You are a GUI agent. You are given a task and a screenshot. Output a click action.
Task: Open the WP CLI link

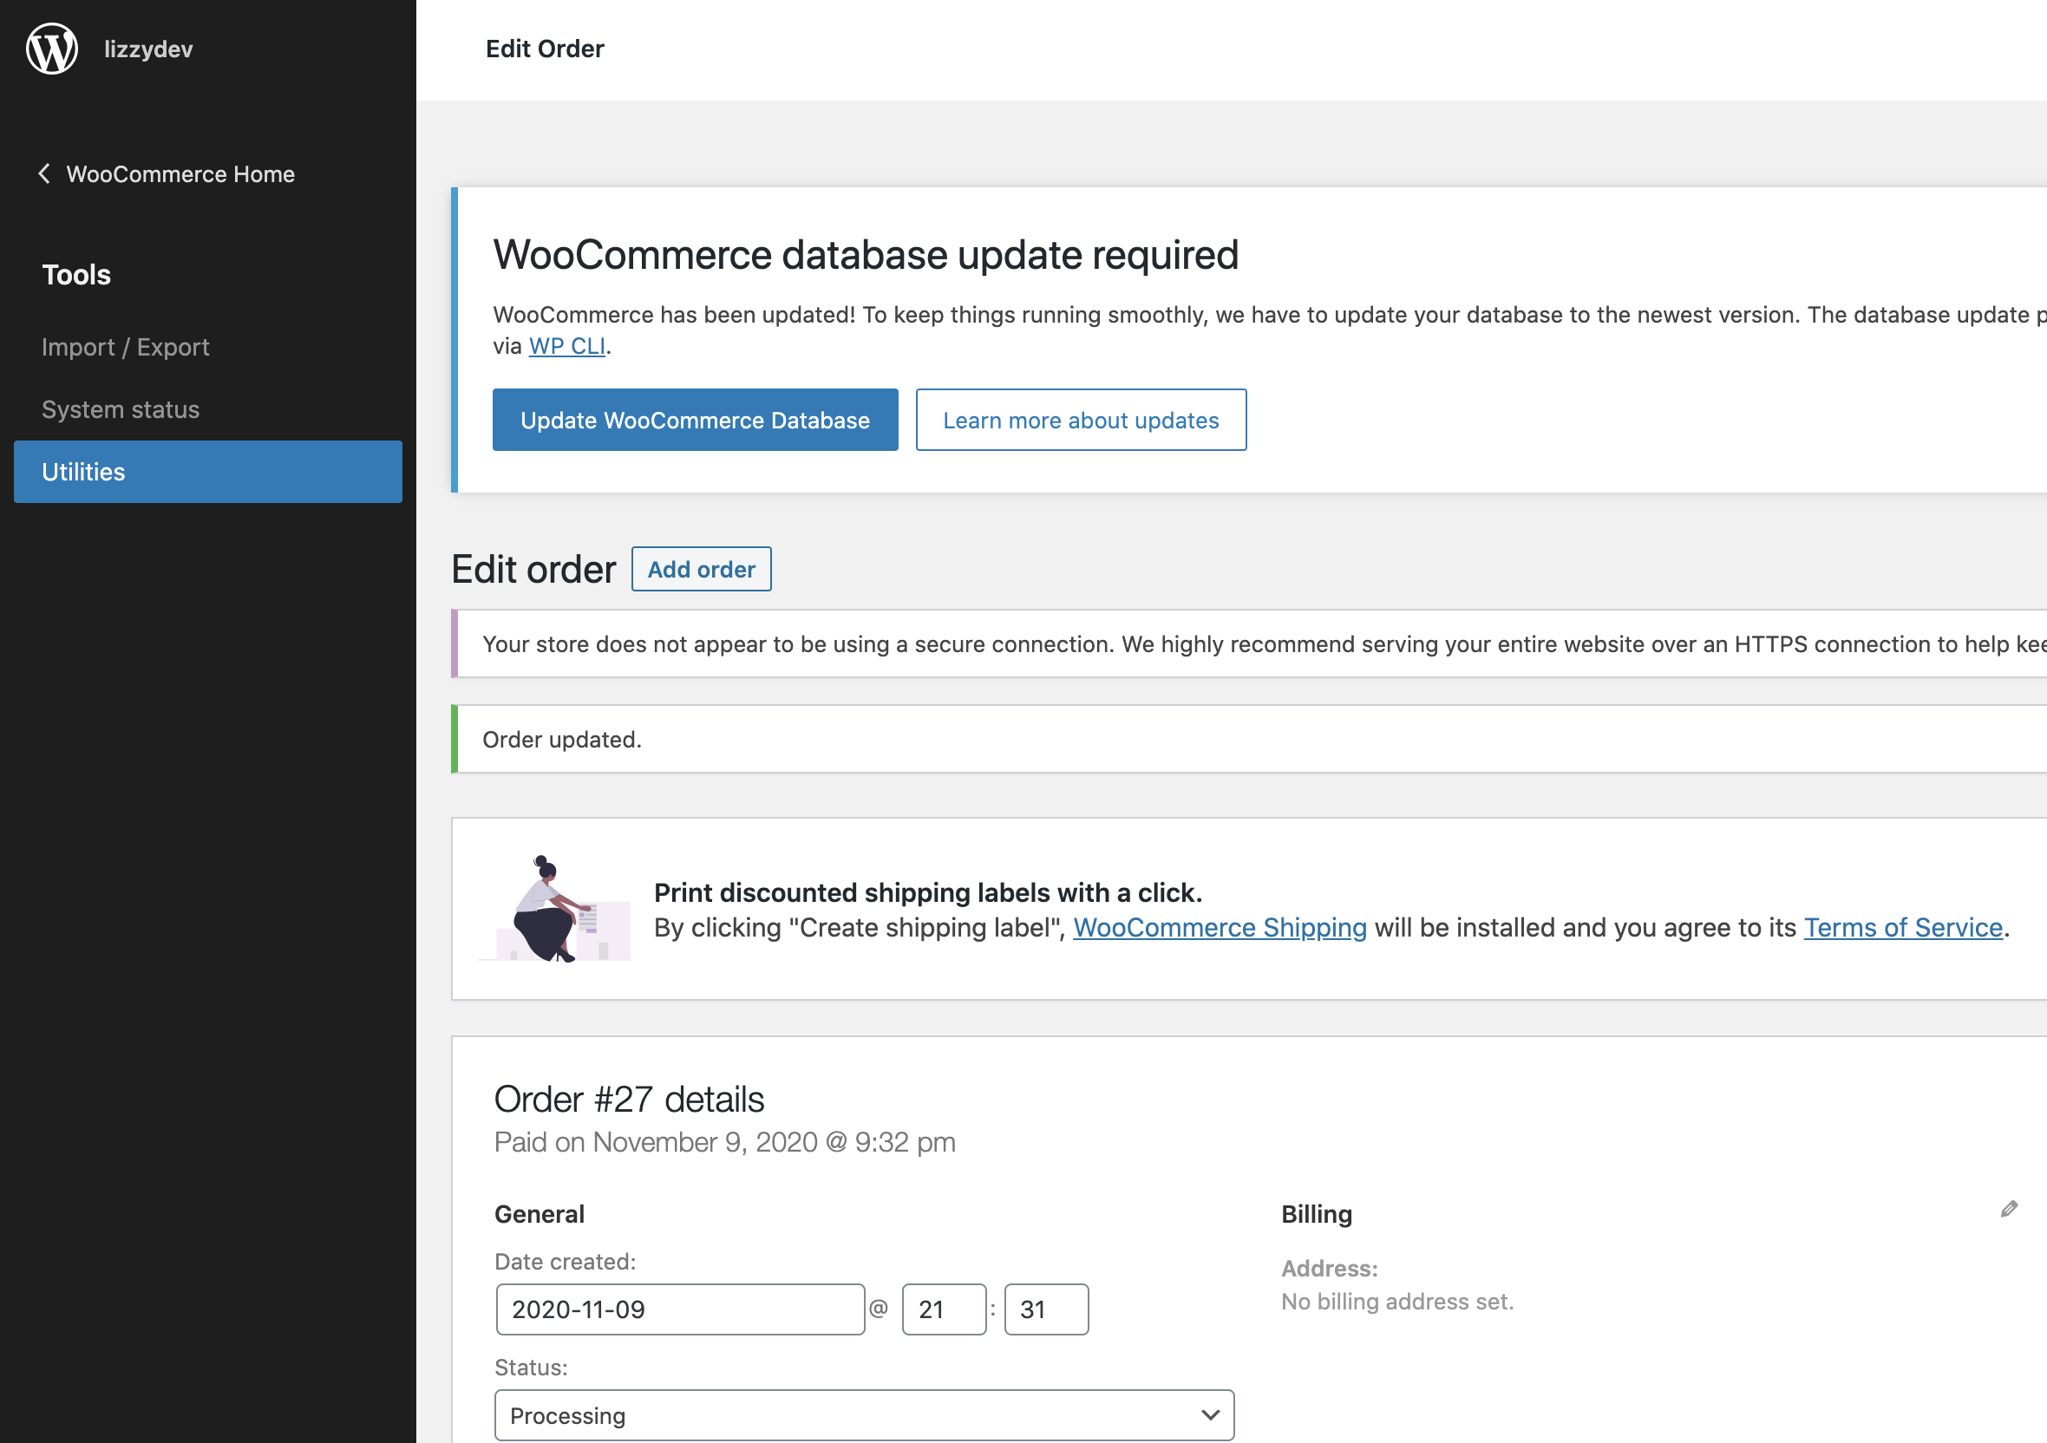point(567,346)
